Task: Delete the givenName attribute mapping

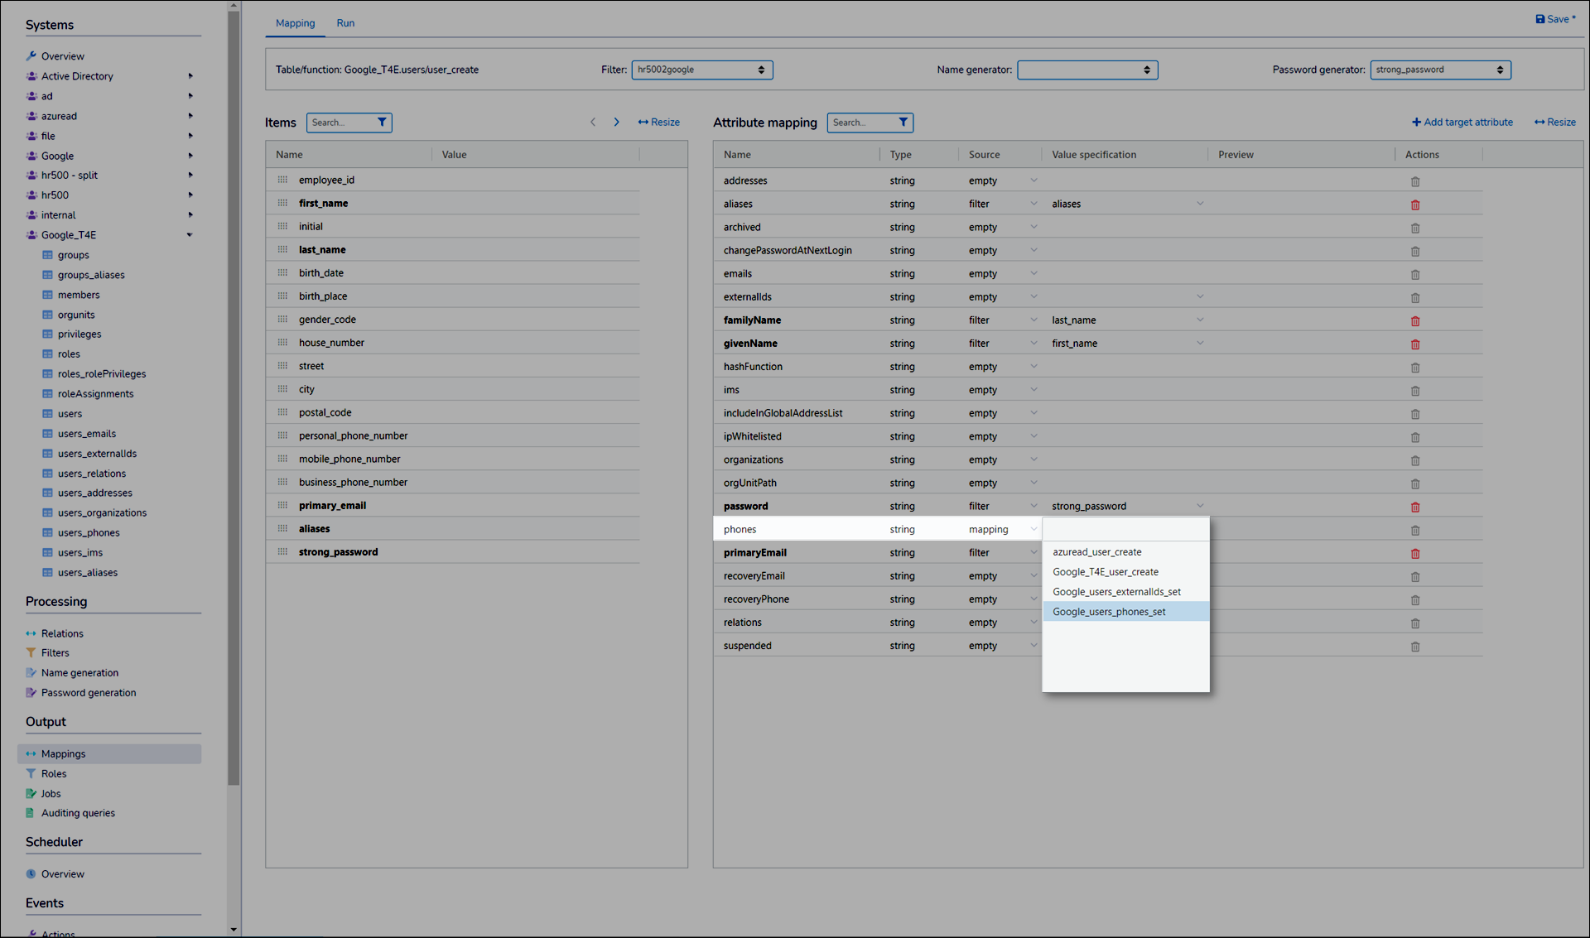Action: (1414, 344)
